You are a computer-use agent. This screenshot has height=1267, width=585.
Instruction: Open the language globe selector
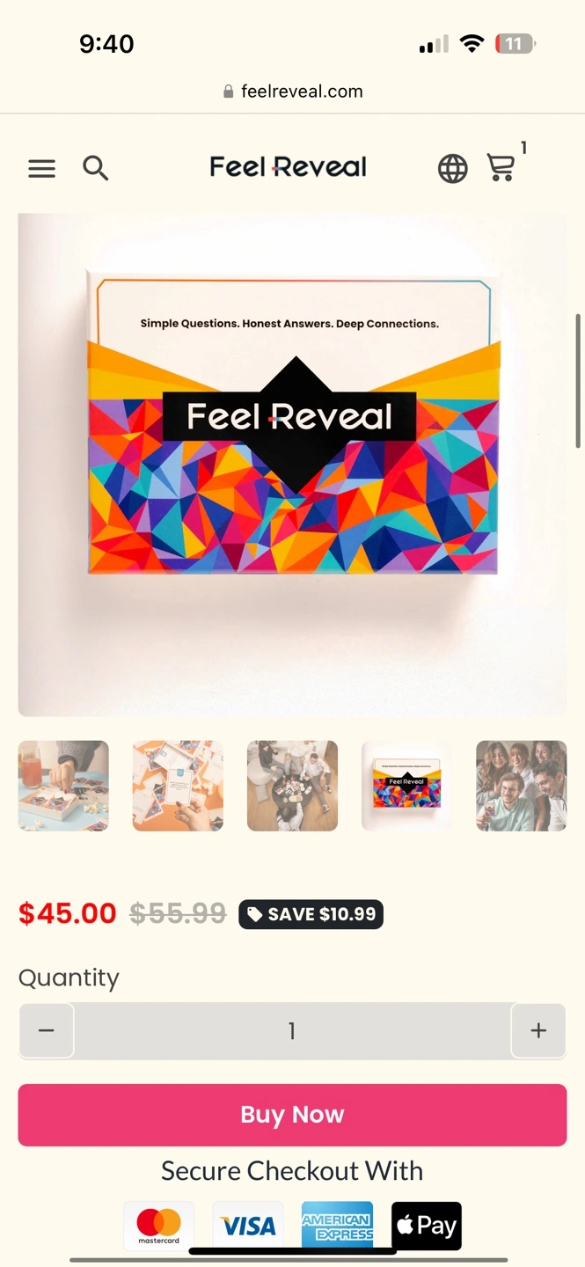tap(453, 168)
